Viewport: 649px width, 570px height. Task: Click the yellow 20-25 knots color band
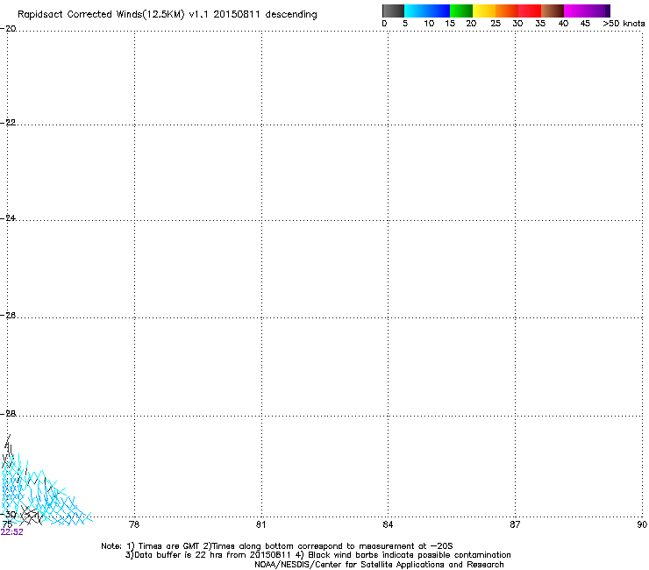click(x=484, y=11)
